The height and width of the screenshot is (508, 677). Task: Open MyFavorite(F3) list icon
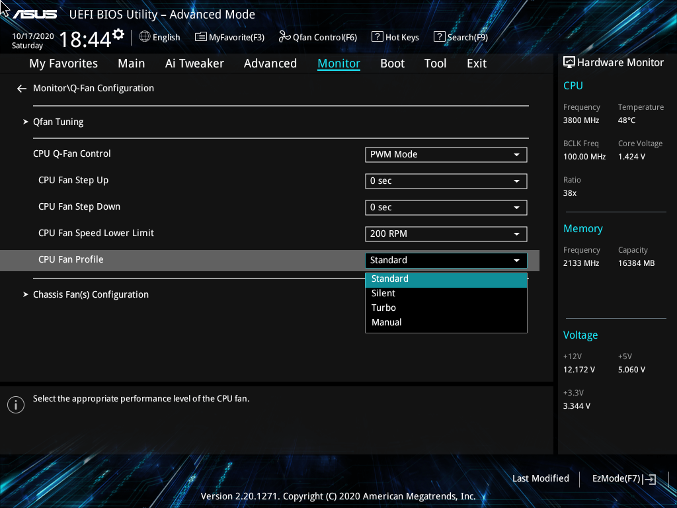click(201, 37)
